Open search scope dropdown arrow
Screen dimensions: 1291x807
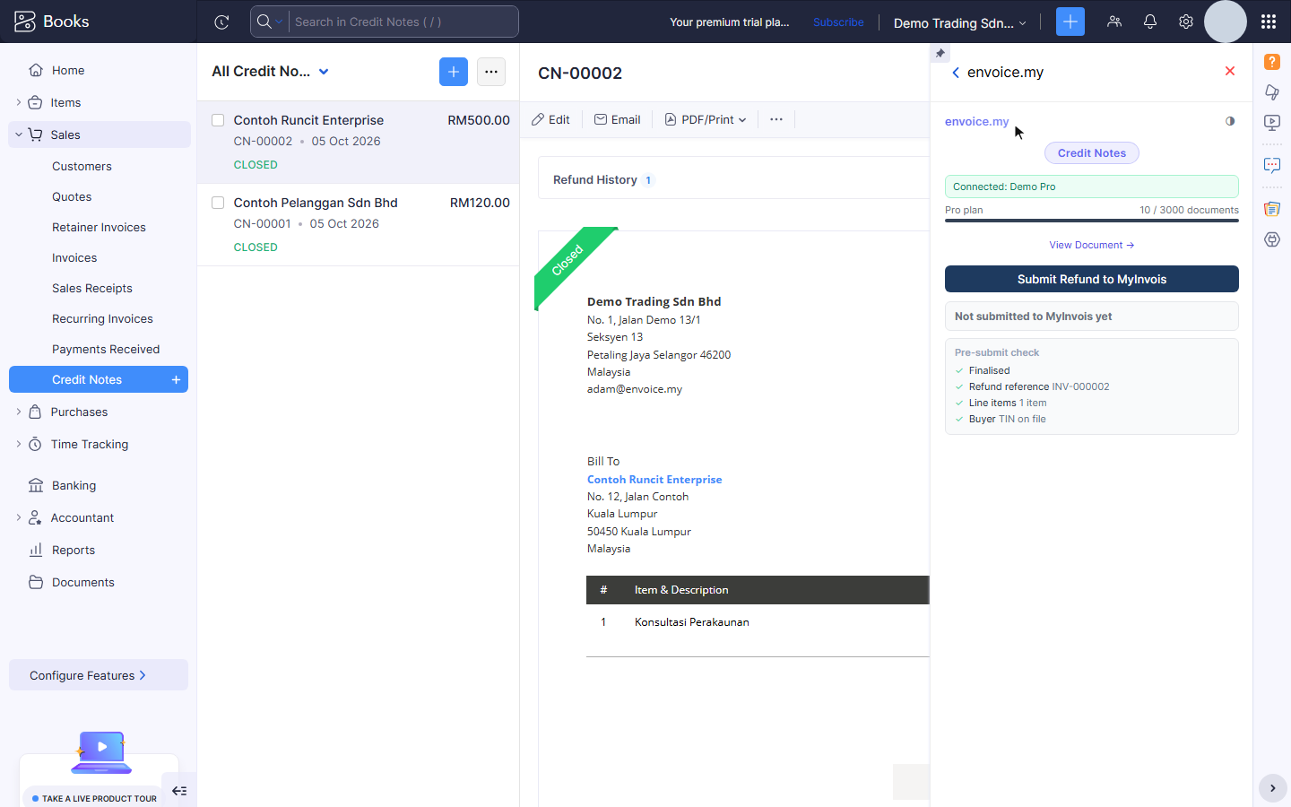coord(279,22)
